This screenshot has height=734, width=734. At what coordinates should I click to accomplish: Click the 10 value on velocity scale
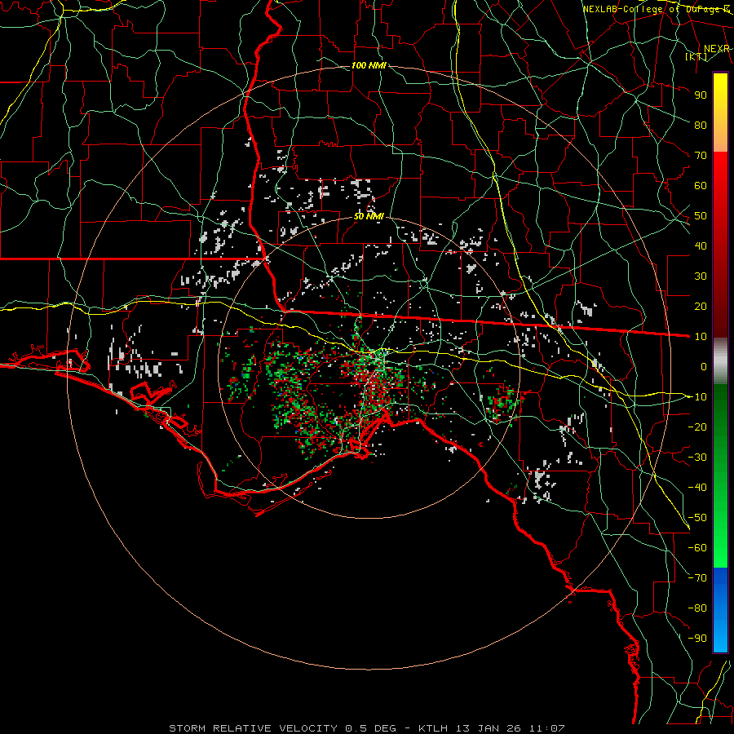(701, 337)
